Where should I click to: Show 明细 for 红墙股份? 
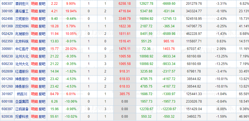pos(34,72)
